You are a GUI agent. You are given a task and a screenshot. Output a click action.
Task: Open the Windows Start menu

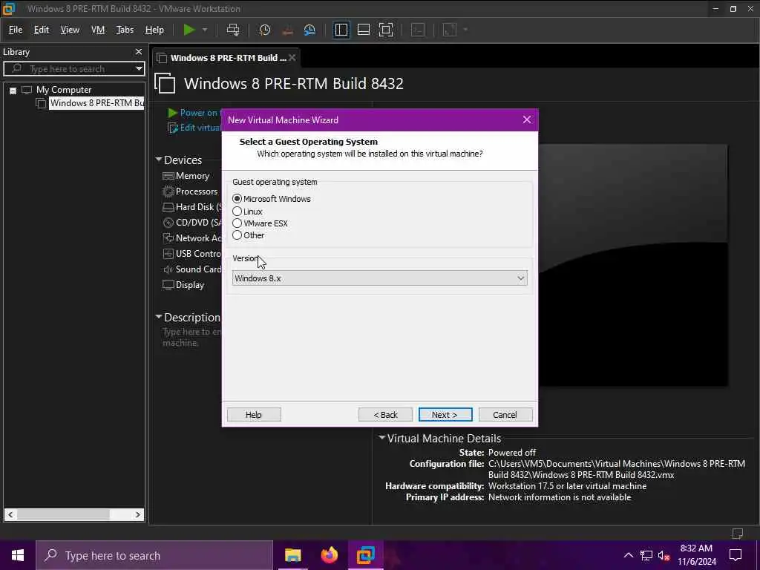click(18, 555)
